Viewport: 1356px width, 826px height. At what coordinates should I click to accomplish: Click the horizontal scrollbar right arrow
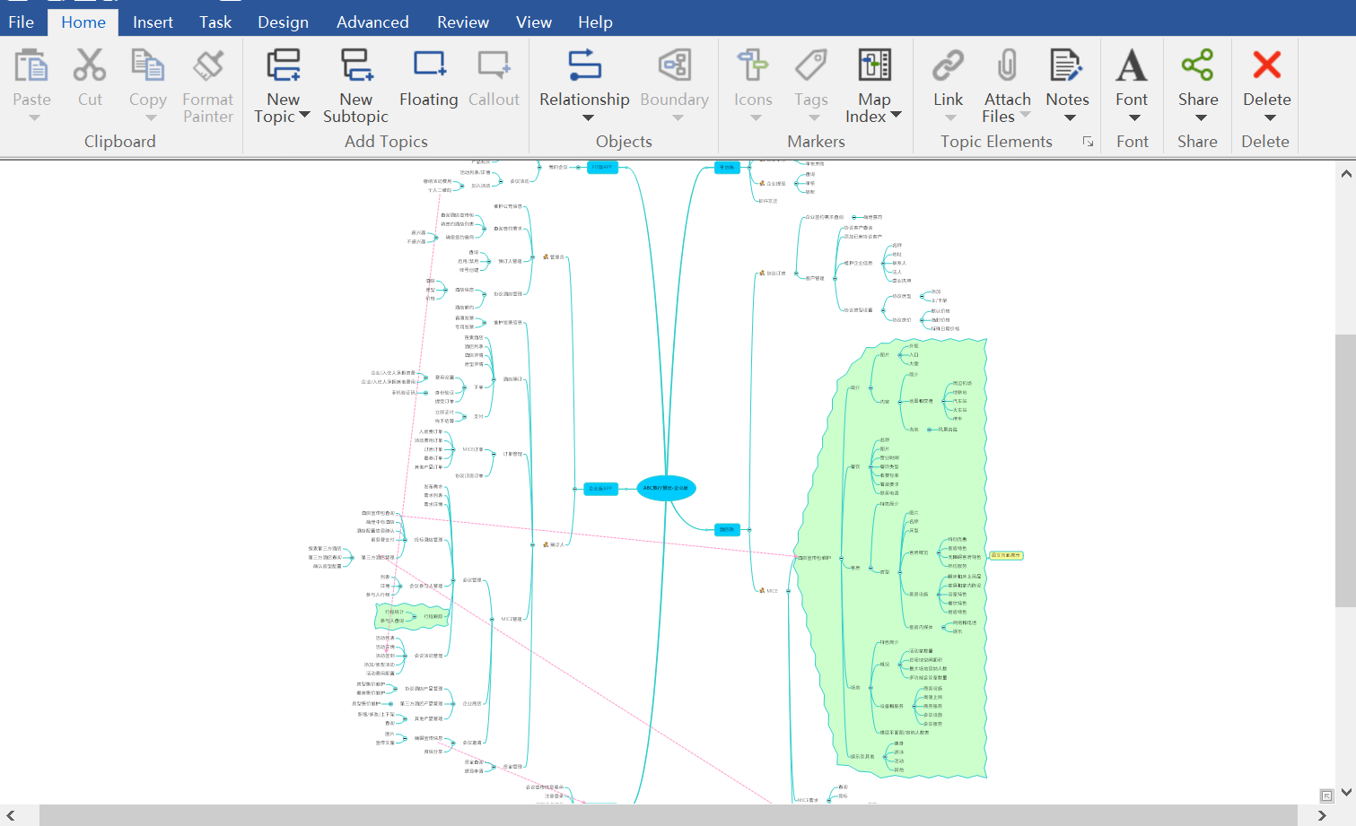[1322, 815]
